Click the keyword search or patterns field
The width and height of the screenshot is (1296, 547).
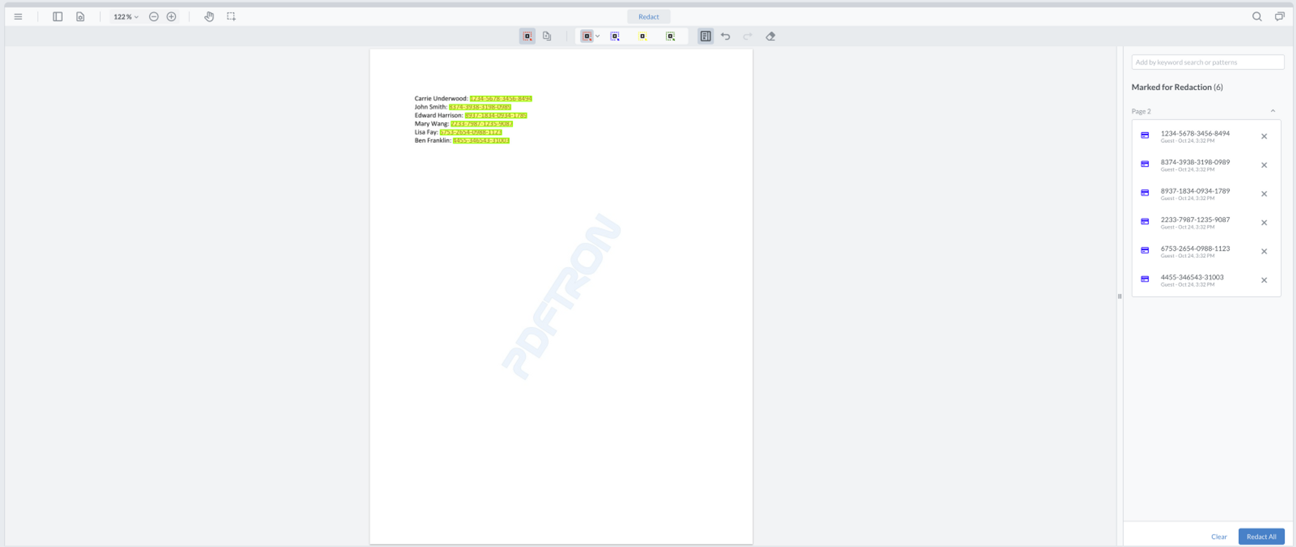point(1207,62)
